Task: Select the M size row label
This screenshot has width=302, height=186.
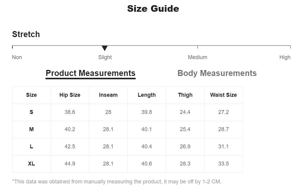Action: [31, 129]
